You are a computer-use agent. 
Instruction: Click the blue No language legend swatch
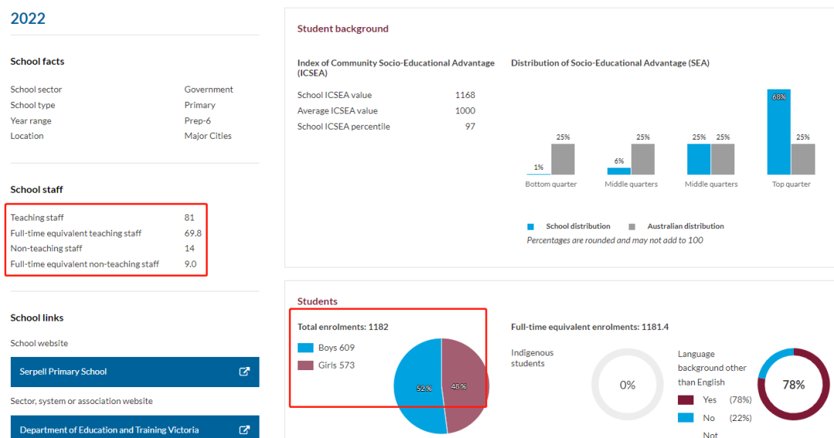click(685, 417)
